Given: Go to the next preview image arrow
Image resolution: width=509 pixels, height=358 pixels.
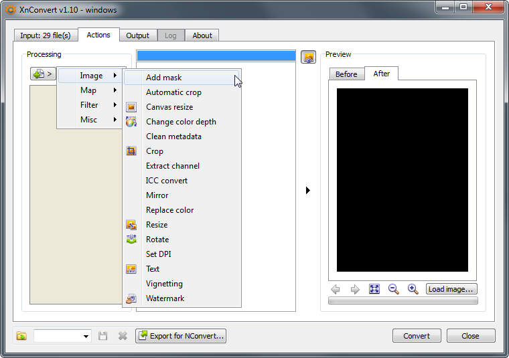Looking at the screenshot, I should point(355,289).
